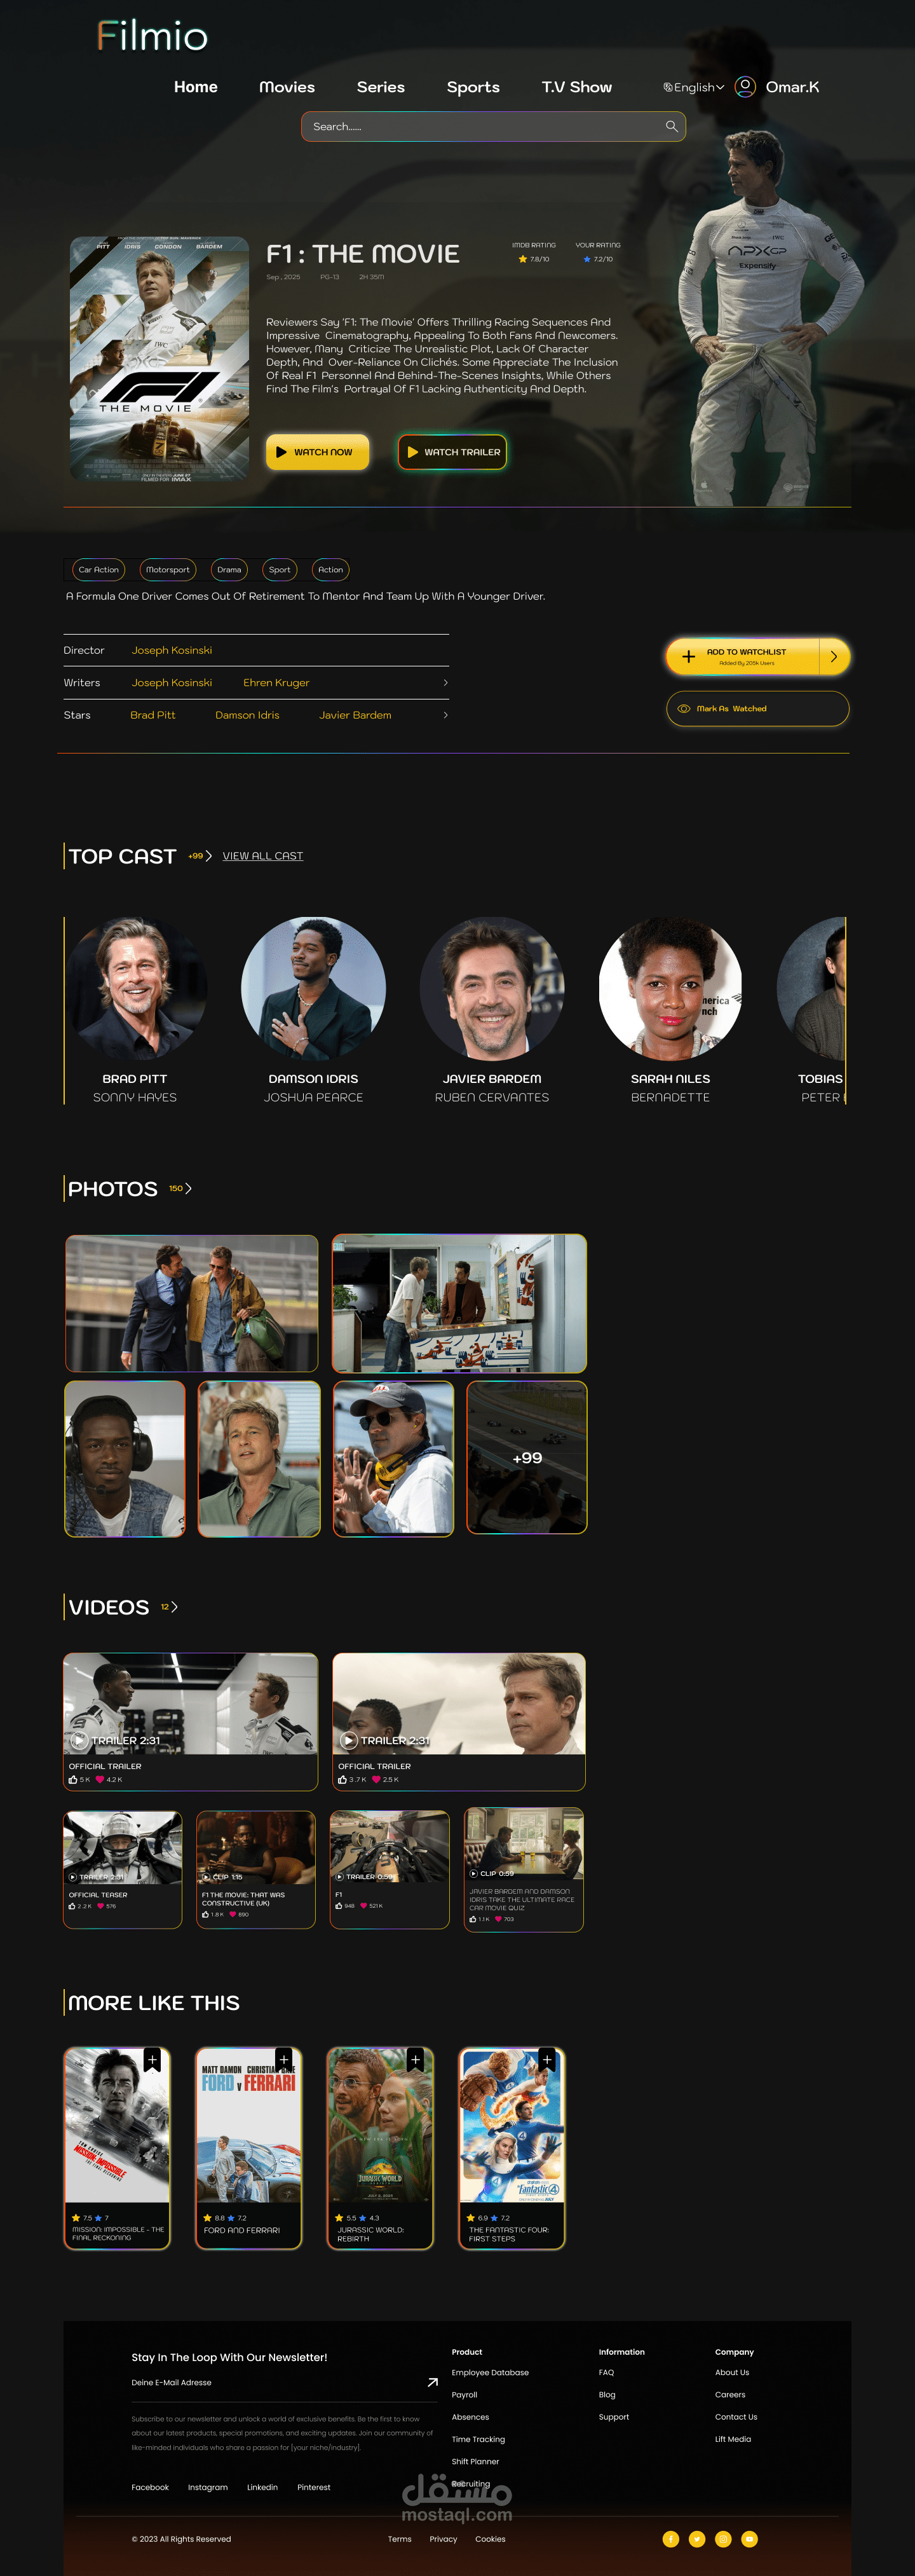Click the star icon under Your Rating

[587, 259]
